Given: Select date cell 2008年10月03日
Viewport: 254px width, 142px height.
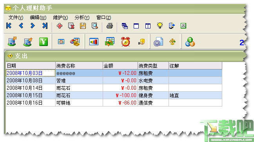Looking at the screenshot, I should click(31, 73).
